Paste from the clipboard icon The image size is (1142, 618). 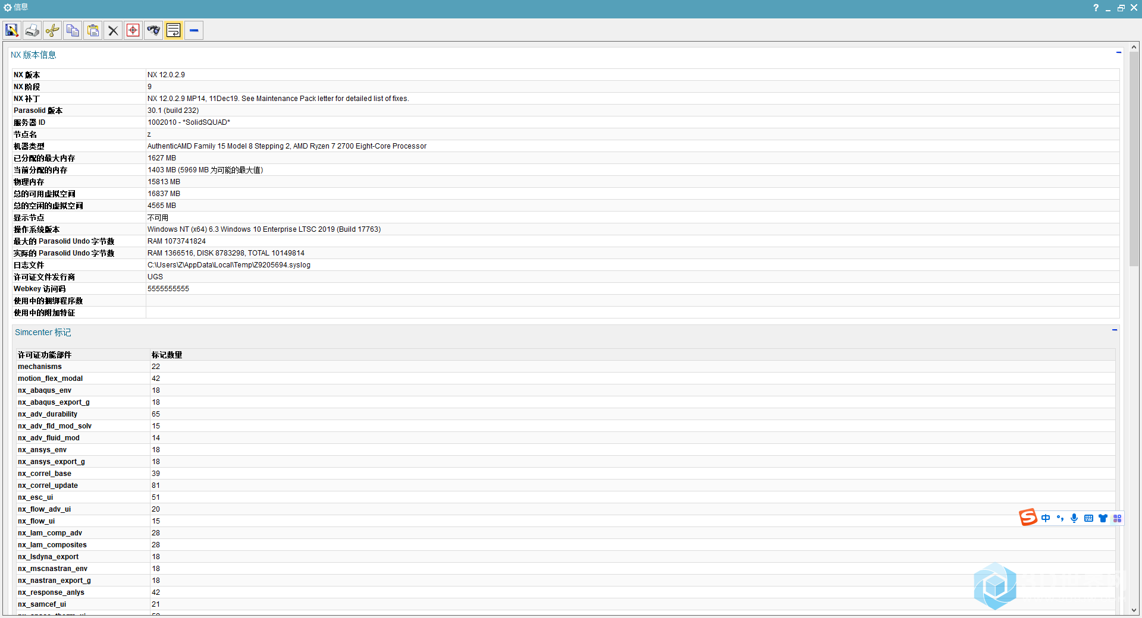click(x=93, y=30)
